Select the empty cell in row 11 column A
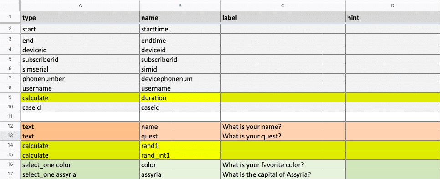The height and width of the screenshot is (179, 440). click(80, 117)
